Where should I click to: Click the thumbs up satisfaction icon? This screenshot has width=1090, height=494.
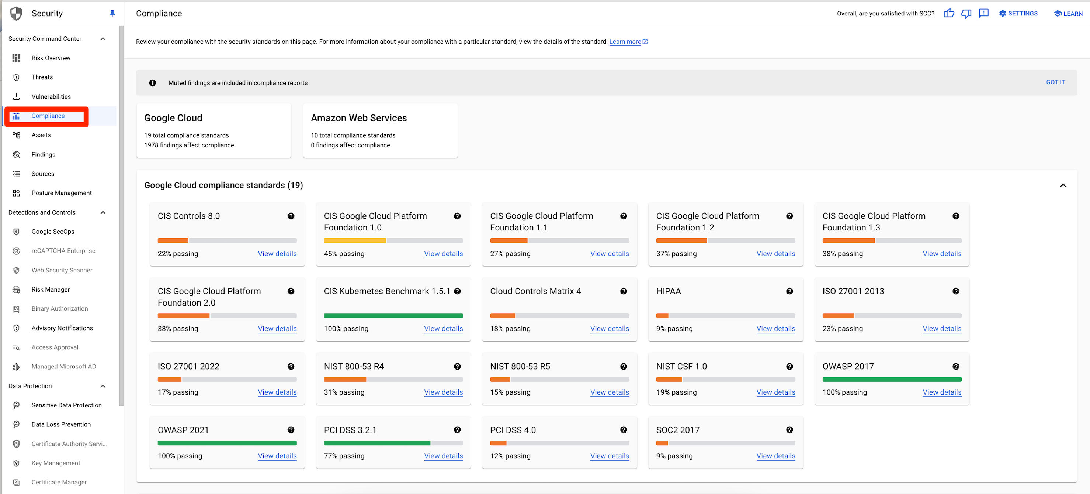949,13
